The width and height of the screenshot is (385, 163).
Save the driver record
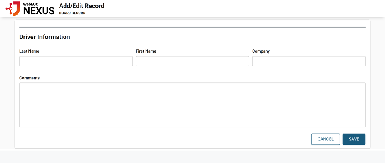coord(354,139)
